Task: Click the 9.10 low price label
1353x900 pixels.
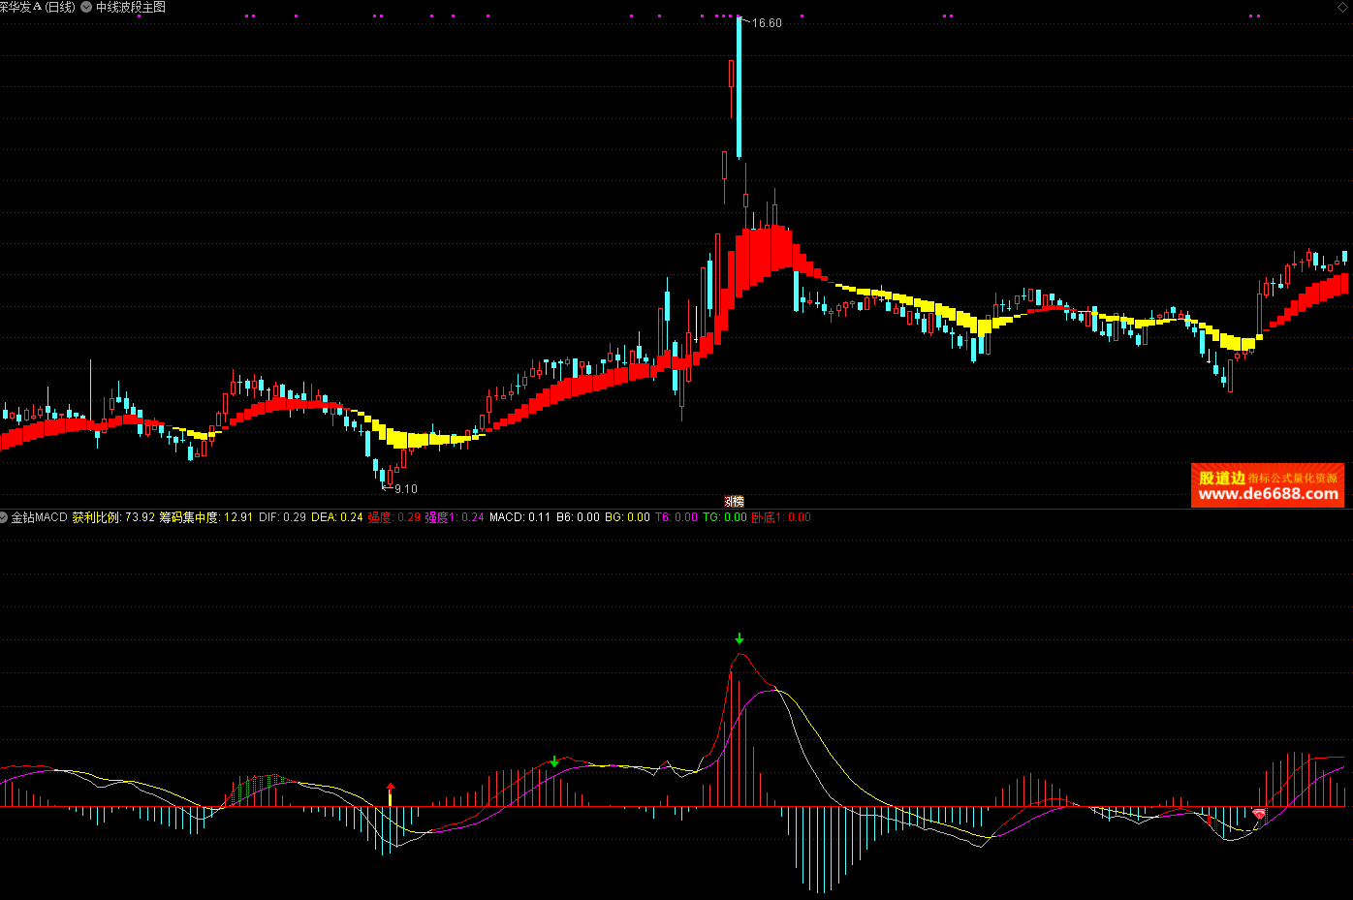Action: point(406,489)
